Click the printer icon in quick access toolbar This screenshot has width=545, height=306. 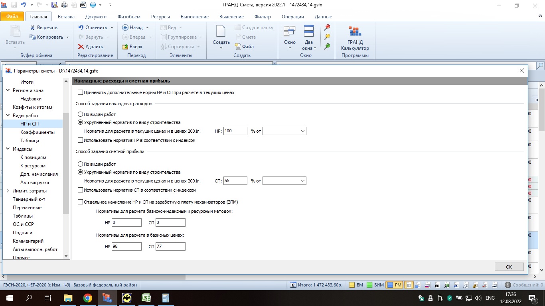point(64,5)
